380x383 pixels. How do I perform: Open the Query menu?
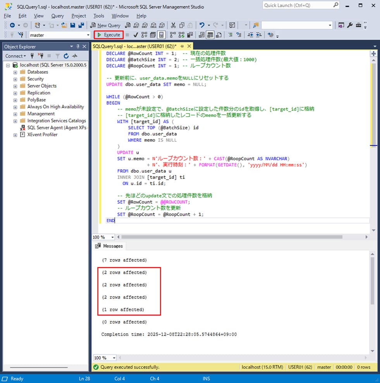tap(57, 16)
